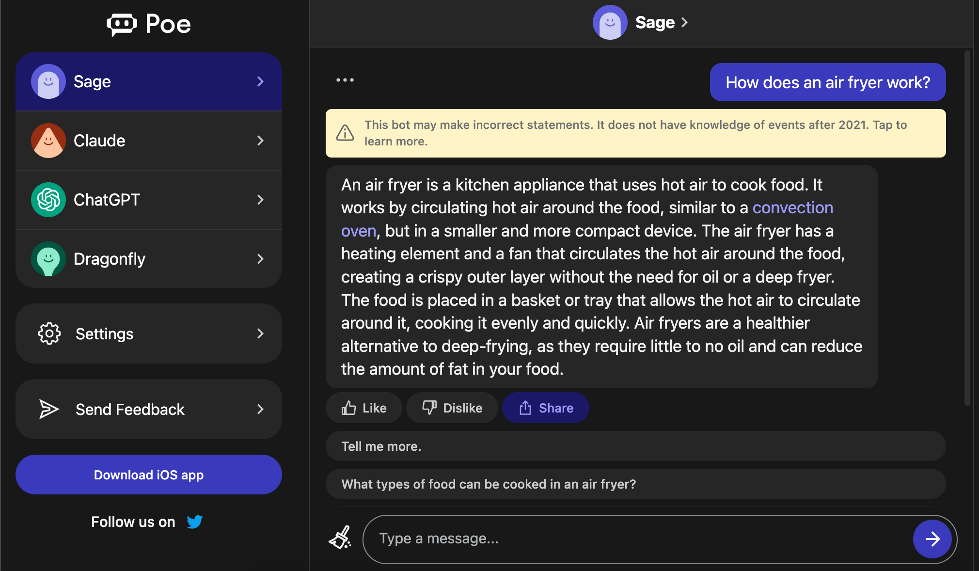979x571 pixels.
Task: Select the Sage bot avatar in sidebar
Action: tap(48, 81)
